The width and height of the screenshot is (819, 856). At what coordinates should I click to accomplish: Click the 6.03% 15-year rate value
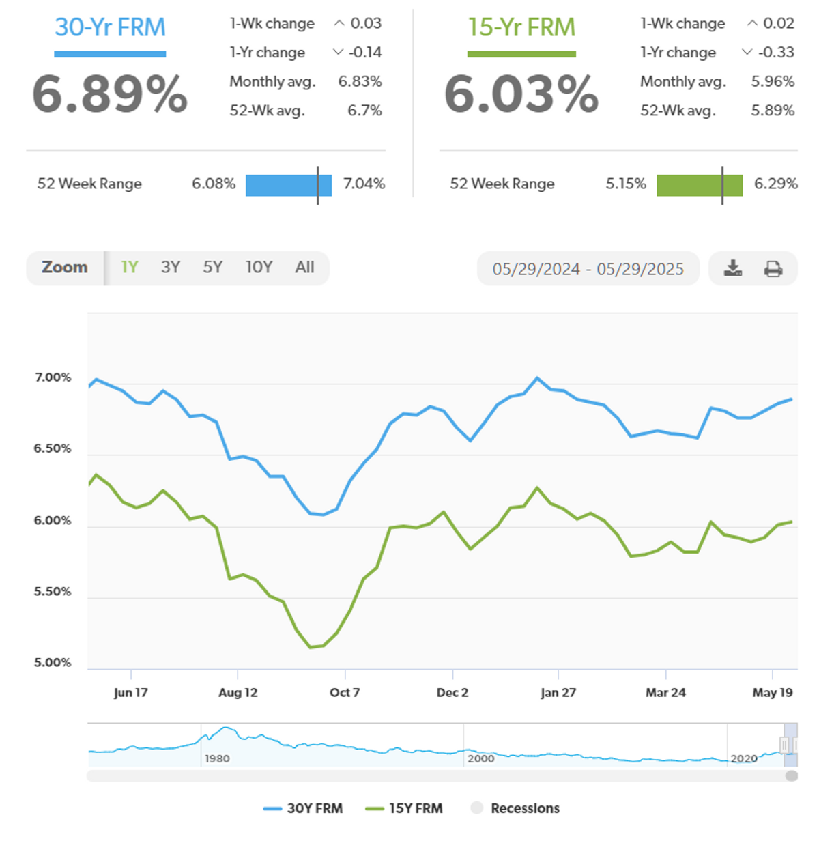coord(521,94)
